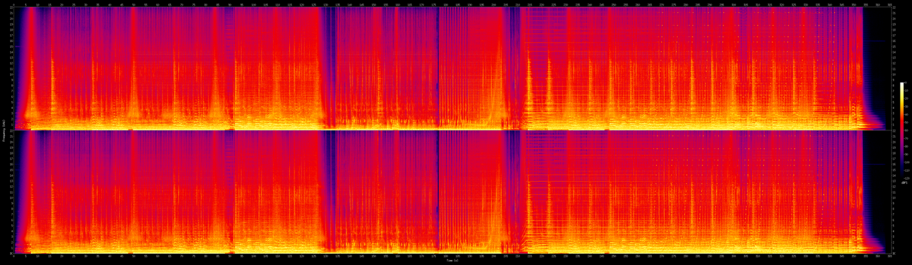Viewport: 912px width, 265px height.
Task: Click the upper channel spectrogram plot
Action: click(x=452, y=68)
